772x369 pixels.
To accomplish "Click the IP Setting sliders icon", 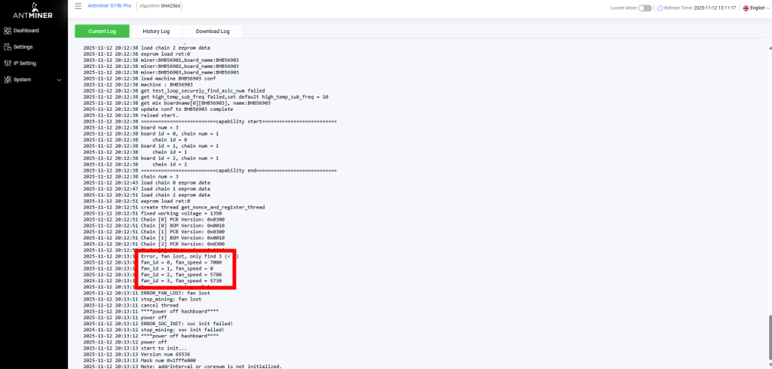I will point(7,63).
